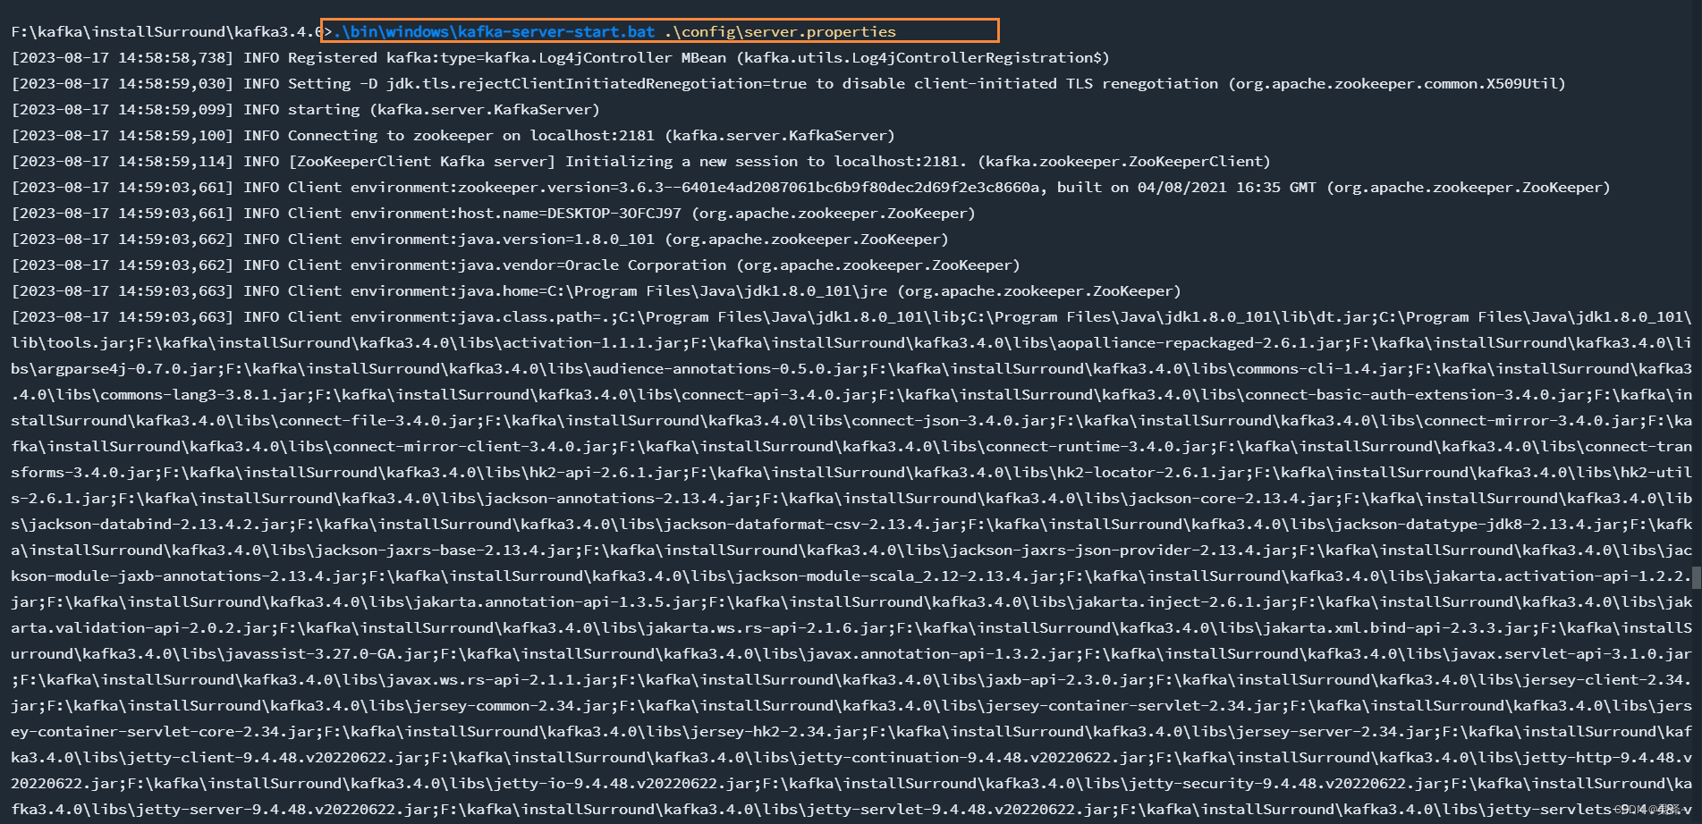Image resolution: width=1702 pixels, height=824 pixels.
Task: Click the F:\kafka\installSurround\kafka3.4.0 prompt path
Action: (167, 32)
